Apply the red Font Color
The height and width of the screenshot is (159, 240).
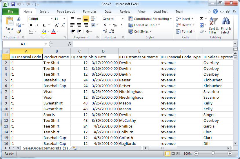click(53, 31)
